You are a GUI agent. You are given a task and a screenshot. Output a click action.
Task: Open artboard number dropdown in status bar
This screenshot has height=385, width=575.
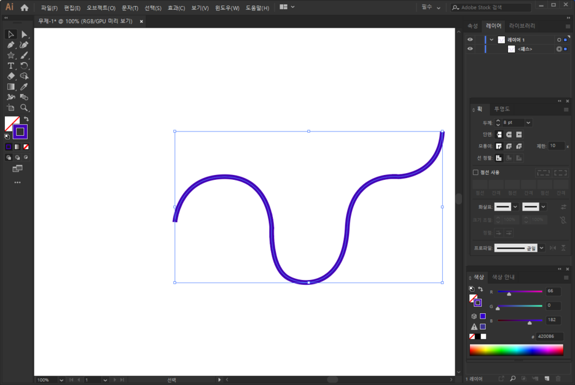coord(105,380)
